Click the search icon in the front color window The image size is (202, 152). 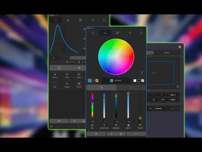141,33
